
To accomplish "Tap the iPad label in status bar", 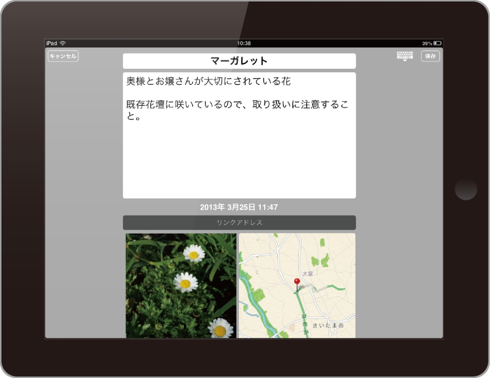I will pyautogui.click(x=51, y=43).
